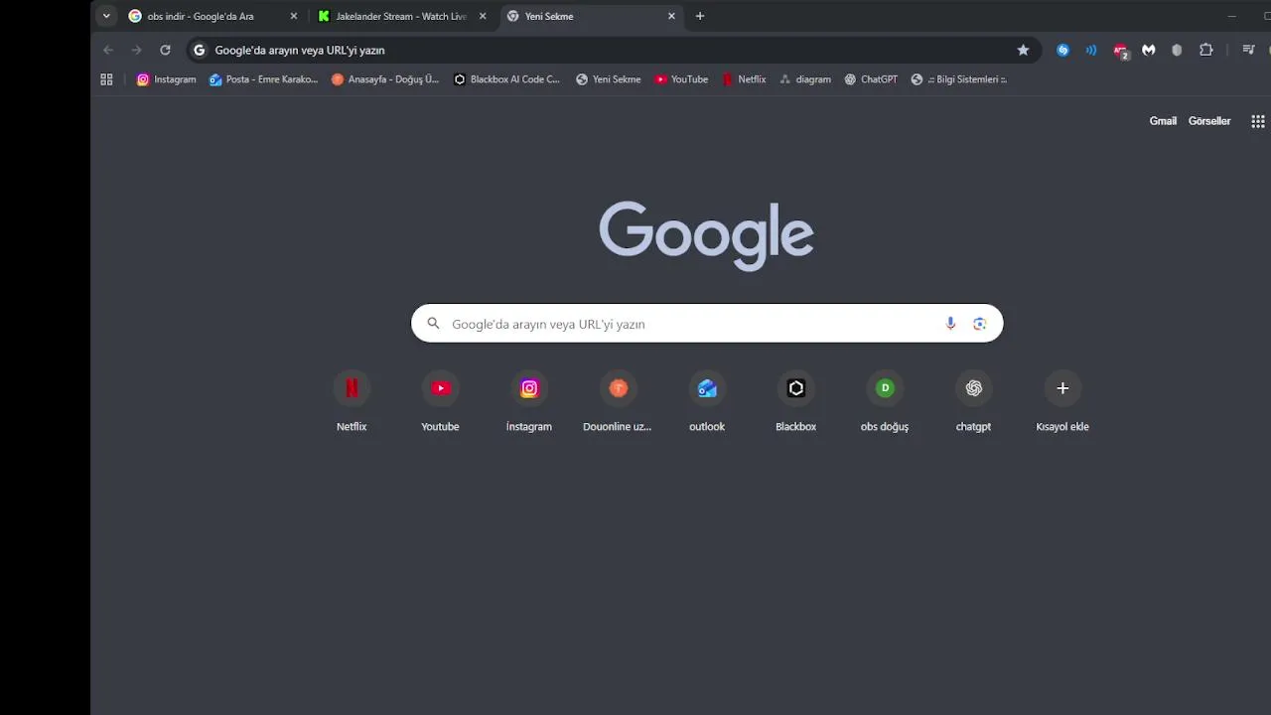Open a new tab with the plus button
Image resolution: width=1271 pixels, height=715 pixels.
click(700, 16)
